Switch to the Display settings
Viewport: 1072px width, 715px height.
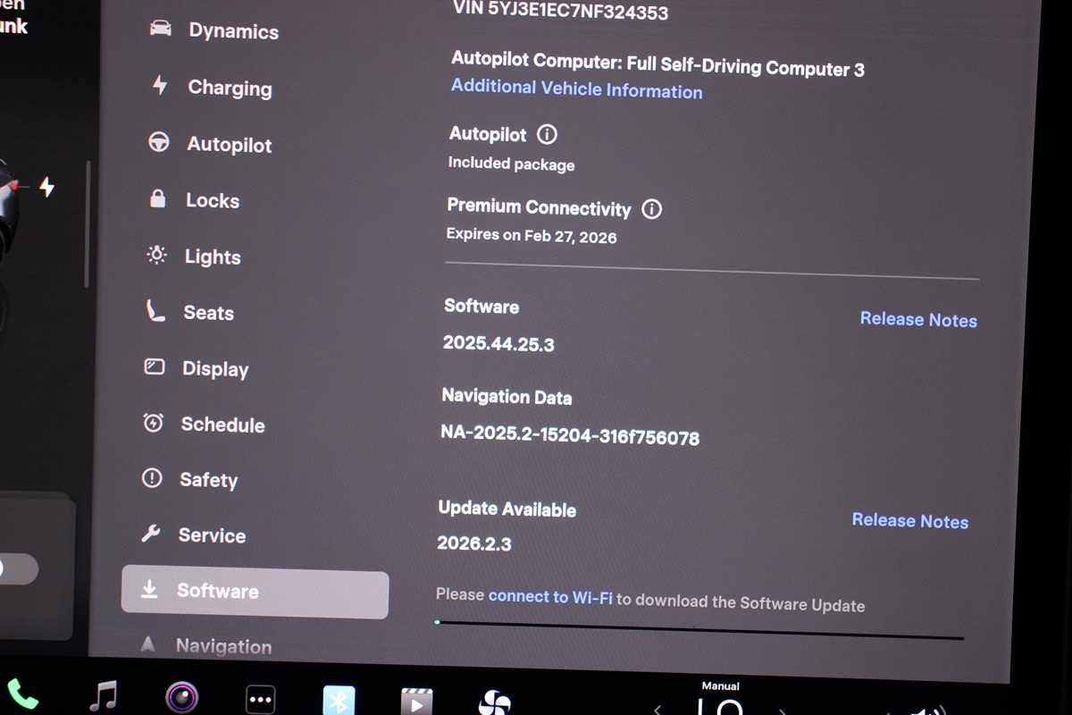[x=214, y=369]
